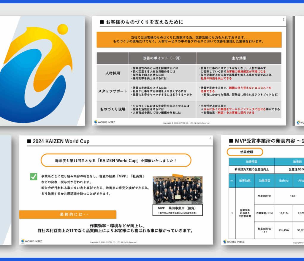Click the cell 作業実測/台(s)
Viewport: 304px width, 261px height.
coord(265,213)
